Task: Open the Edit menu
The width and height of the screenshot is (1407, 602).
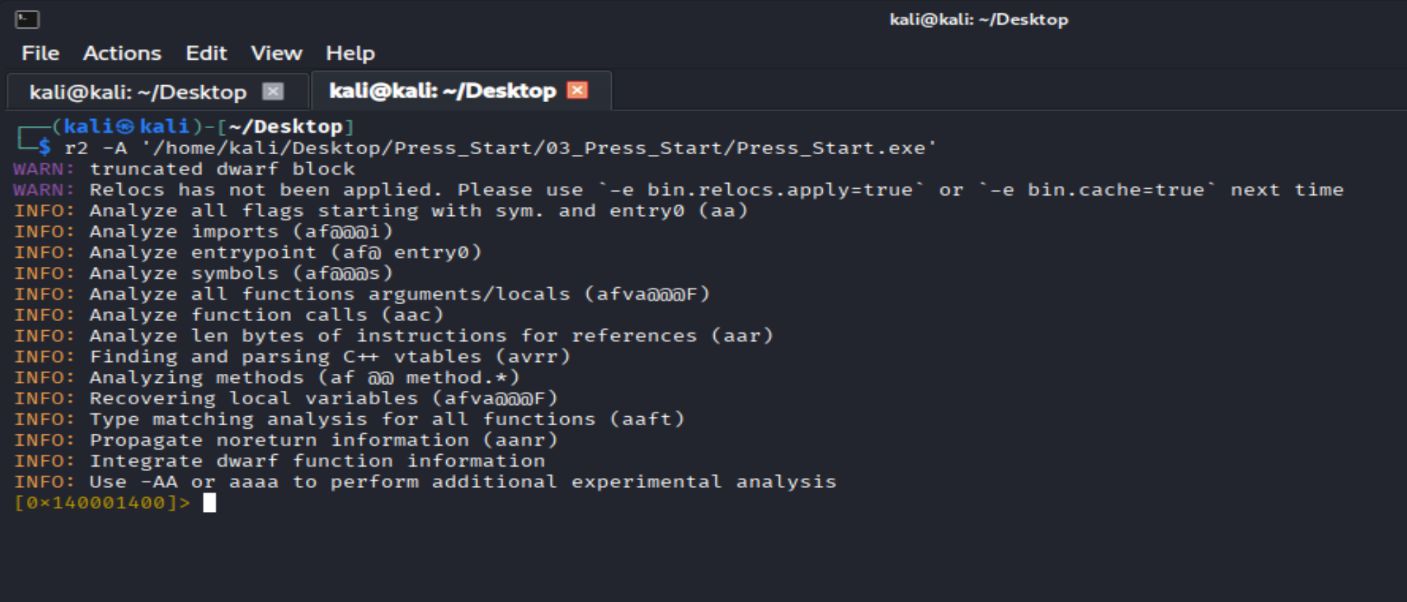Action: tap(206, 54)
